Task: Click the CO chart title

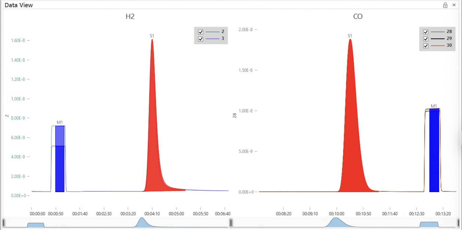Action: pyautogui.click(x=358, y=16)
